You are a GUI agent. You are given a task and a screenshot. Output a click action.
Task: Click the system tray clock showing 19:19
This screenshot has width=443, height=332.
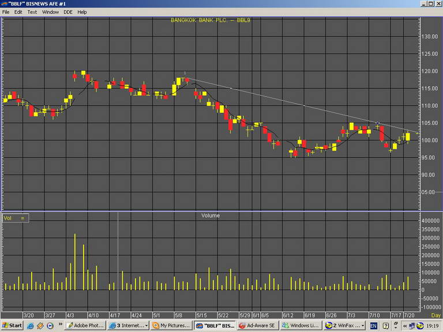(x=432, y=326)
